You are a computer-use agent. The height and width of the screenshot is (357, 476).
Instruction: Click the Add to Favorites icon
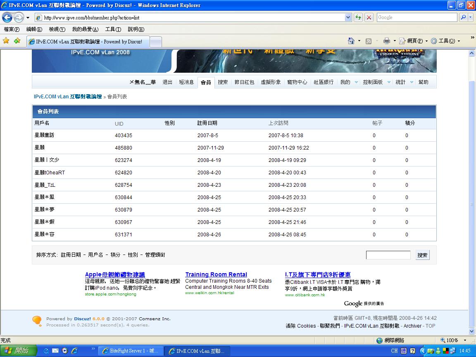point(17,41)
